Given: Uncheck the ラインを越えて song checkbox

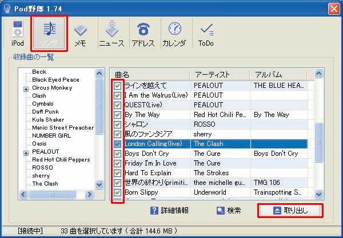Looking at the screenshot, I should (x=117, y=86).
